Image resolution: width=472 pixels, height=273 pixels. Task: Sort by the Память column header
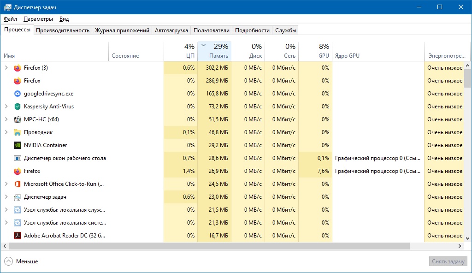click(214, 51)
